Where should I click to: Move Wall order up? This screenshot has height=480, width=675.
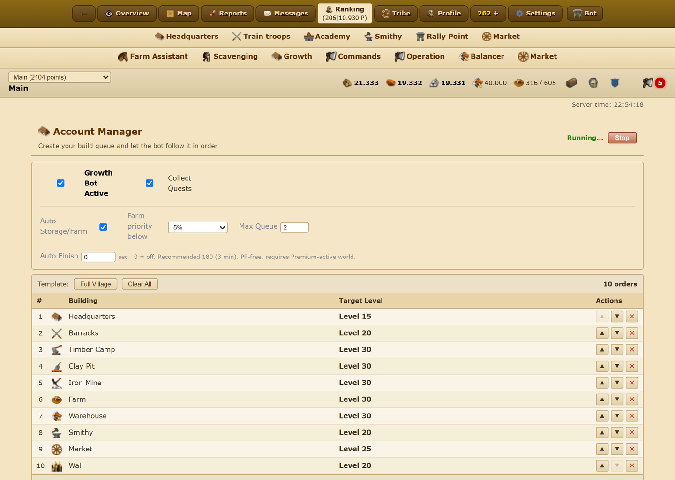(602, 465)
